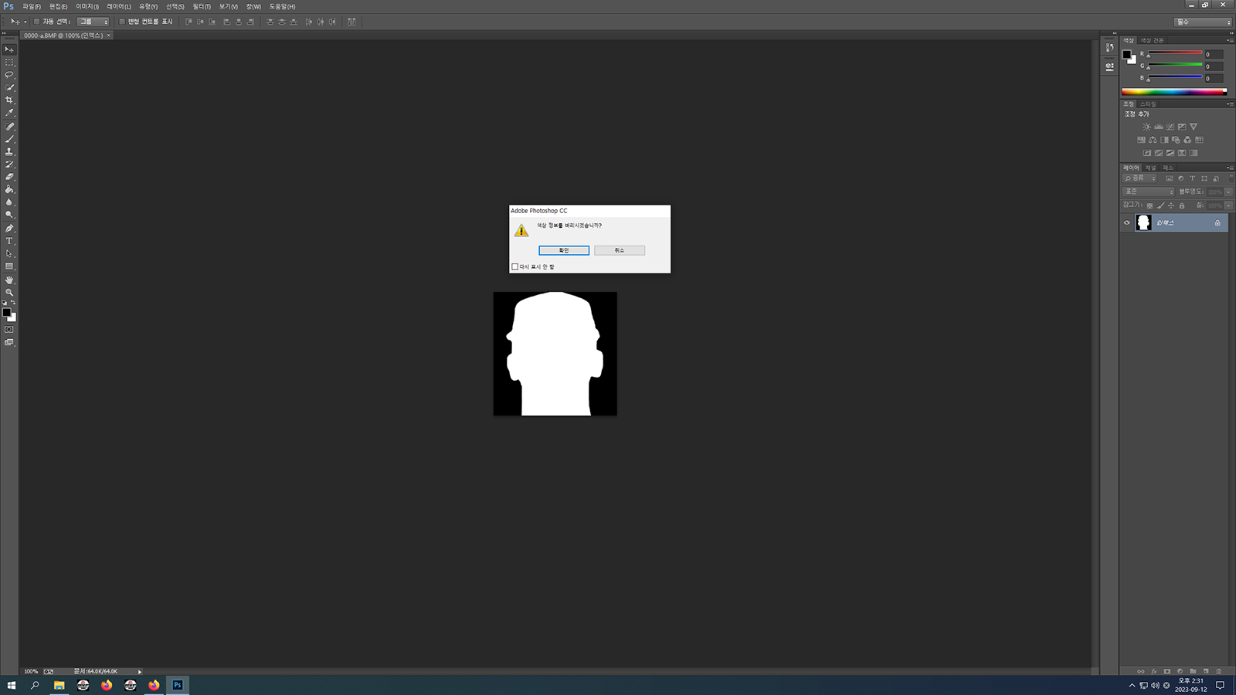The image size is (1236, 695).
Task: Select the Horizontal Type tool
Action: click(x=9, y=241)
